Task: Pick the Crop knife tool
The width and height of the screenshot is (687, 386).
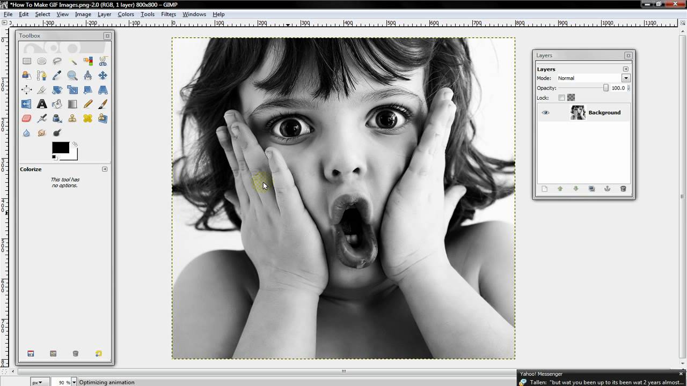Action: point(41,90)
